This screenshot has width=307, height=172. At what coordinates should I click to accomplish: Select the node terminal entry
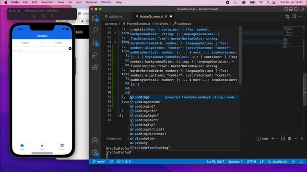coord(262,139)
